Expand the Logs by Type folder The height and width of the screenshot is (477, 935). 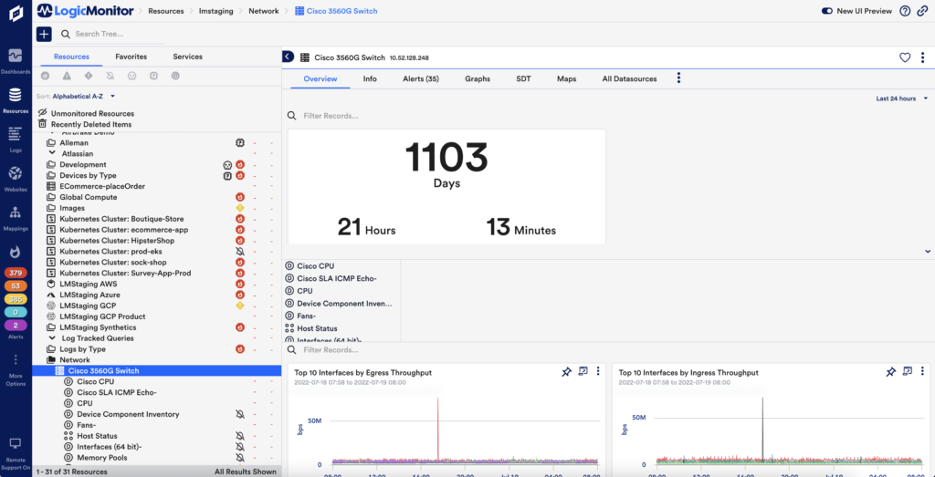[51, 349]
